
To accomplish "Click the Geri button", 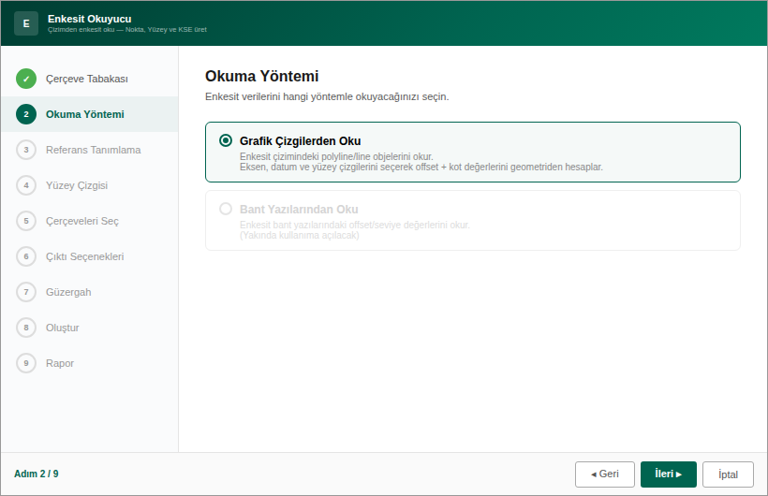I will coord(605,474).
